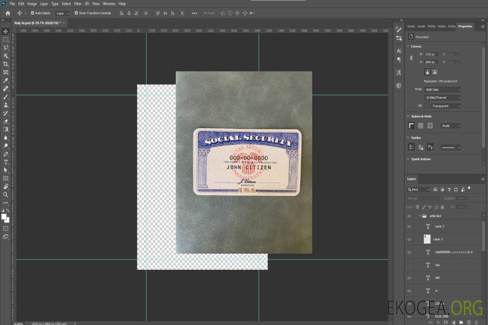The image size is (488, 325).
Task: Filter layers for pixel layers icon
Action: [436, 190]
